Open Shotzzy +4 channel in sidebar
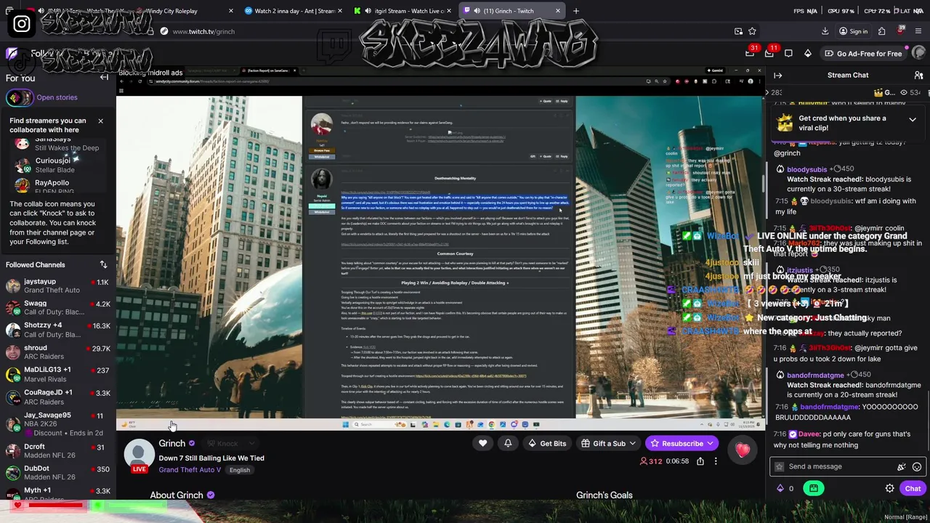930x523 pixels. coord(57,330)
